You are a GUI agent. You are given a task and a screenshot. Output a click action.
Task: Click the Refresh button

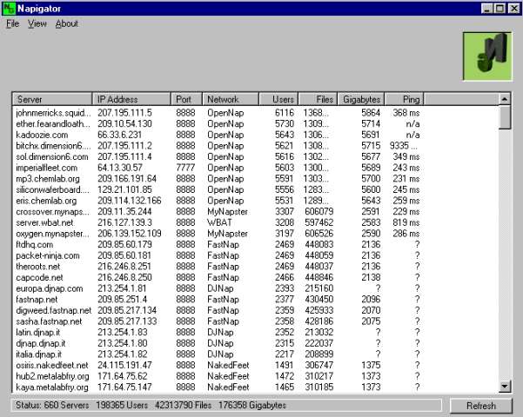point(480,406)
